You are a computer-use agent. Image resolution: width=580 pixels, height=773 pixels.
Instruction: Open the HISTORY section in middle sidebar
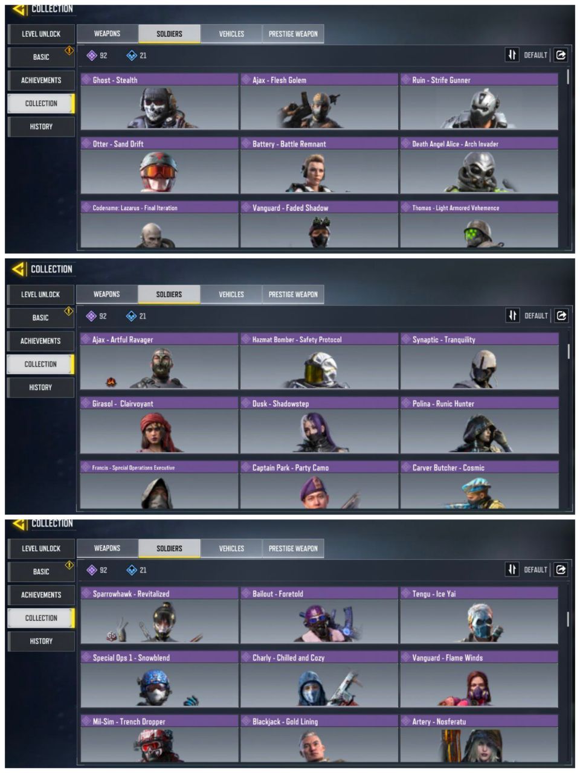40,388
